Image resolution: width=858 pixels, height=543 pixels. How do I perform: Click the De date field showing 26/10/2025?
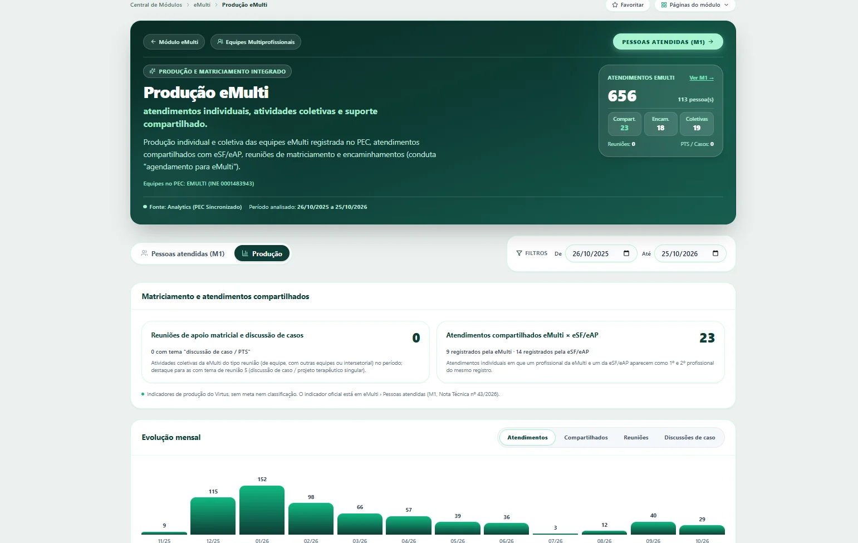tap(601, 253)
